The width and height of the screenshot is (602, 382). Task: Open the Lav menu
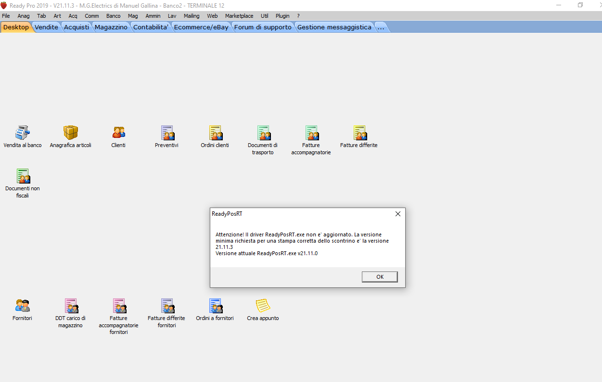click(172, 16)
